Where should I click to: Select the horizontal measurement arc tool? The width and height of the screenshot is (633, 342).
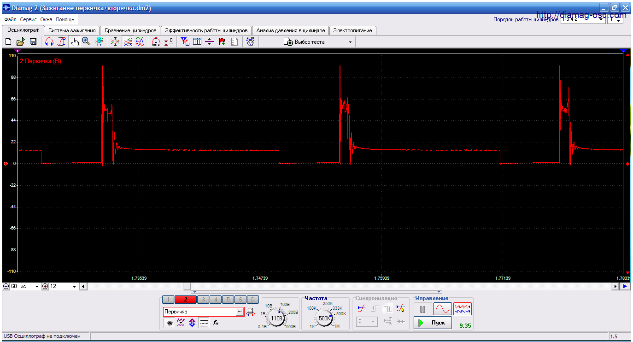click(49, 42)
